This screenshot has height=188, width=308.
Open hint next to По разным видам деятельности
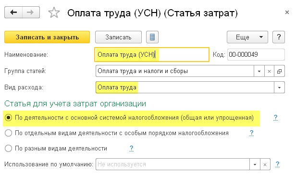(x=131, y=148)
